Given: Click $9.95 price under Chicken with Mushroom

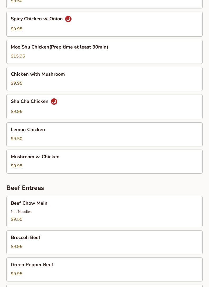Looking at the screenshot, I should tap(16, 83).
